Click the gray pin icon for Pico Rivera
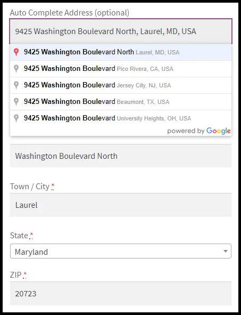 (16, 69)
